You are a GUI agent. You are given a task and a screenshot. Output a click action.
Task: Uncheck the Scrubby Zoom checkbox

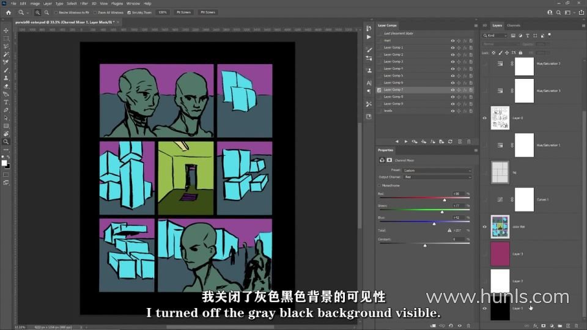click(129, 12)
